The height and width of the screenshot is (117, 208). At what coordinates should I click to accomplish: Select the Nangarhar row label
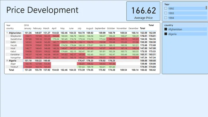16,58
